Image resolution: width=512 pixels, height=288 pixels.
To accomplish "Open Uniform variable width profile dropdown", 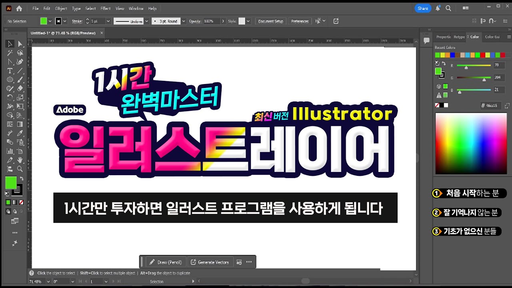I will click(146, 21).
